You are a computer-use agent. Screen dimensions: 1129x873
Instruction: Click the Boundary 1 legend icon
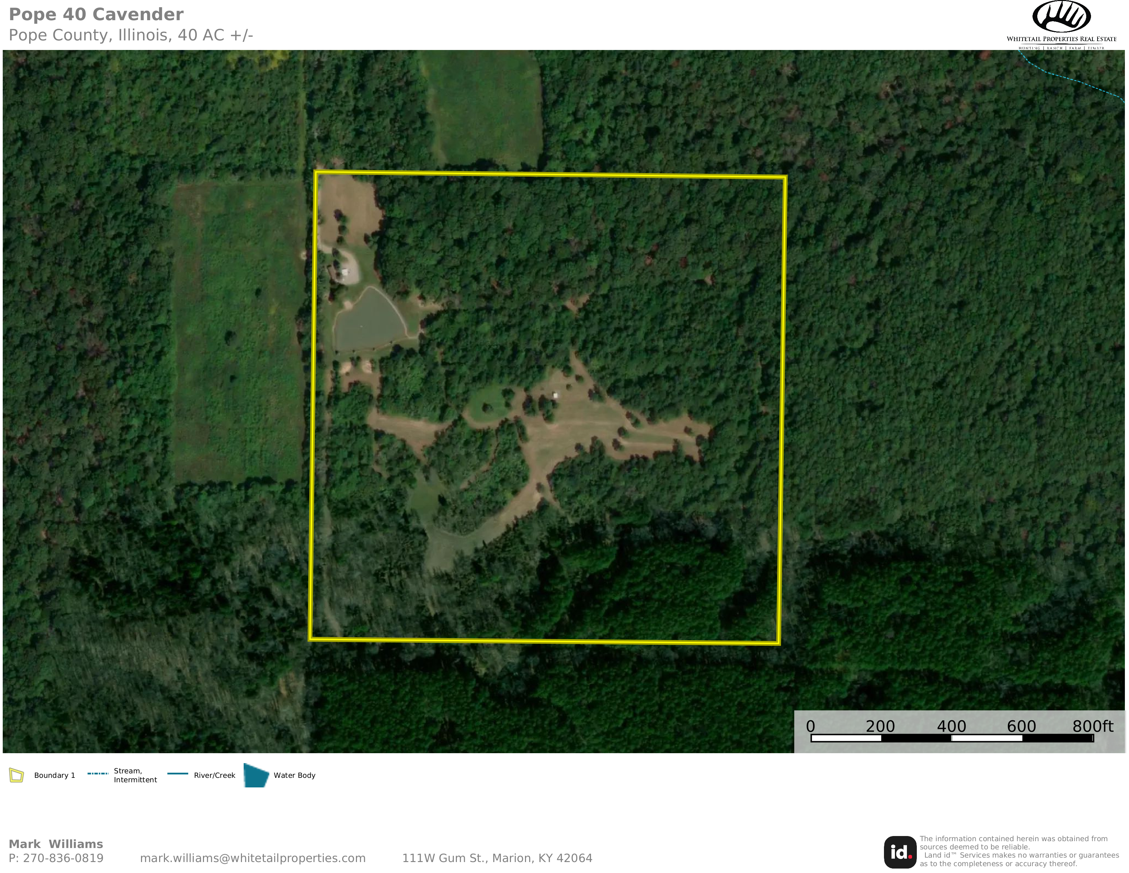(x=16, y=775)
